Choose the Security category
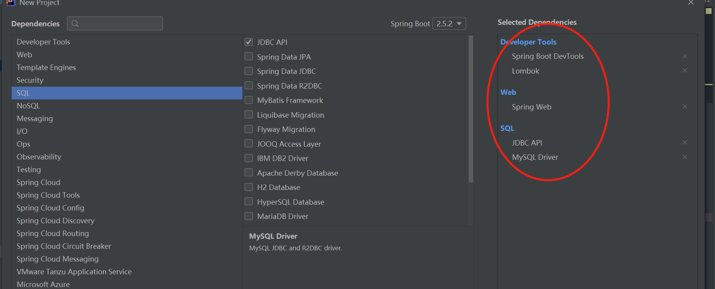Image resolution: width=715 pixels, height=289 pixels. (x=127, y=80)
